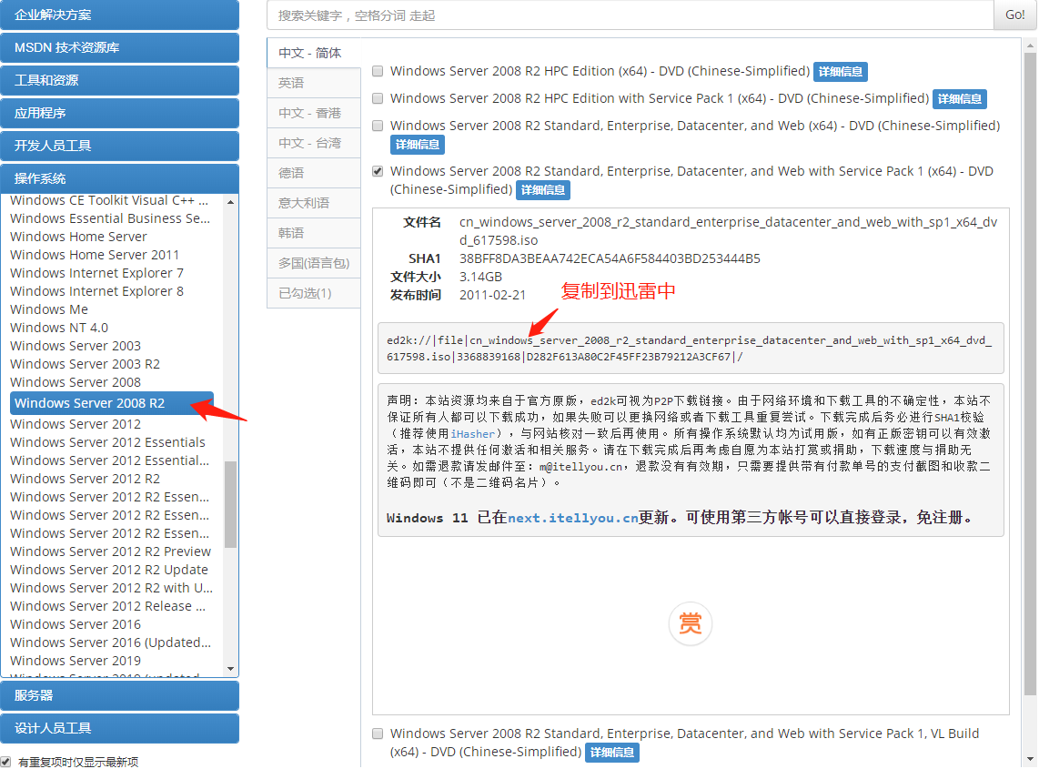Select Windows Server 2012 R2 Preview

click(111, 551)
